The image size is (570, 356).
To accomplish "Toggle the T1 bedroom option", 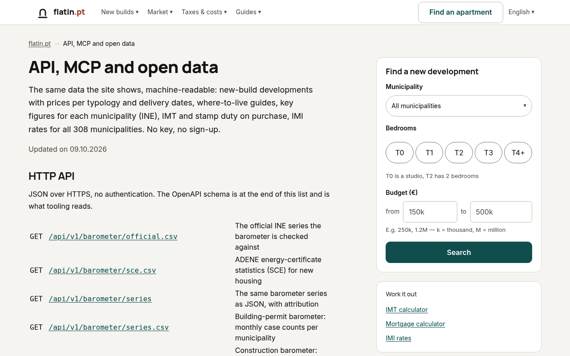I will tap(429, 153).
